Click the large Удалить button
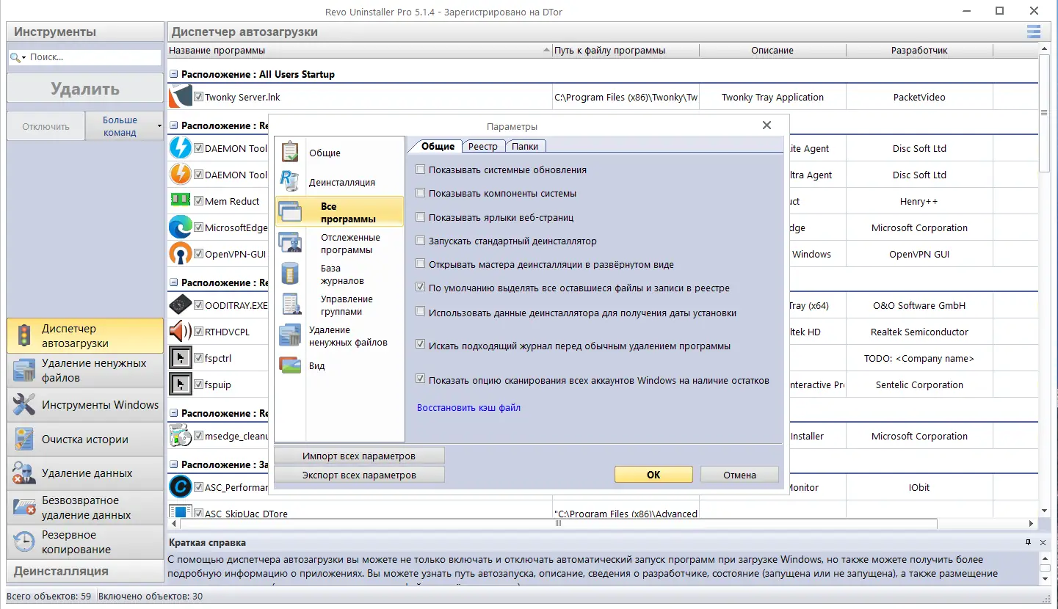 click(85, 88)
